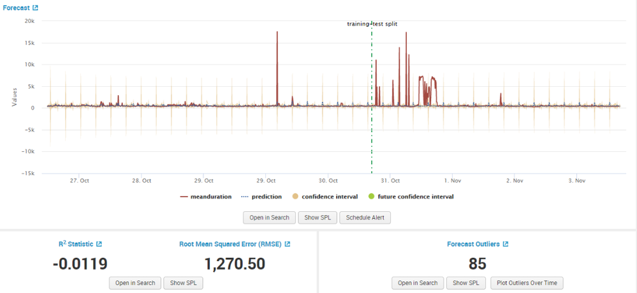This screenshot has height=293, width=637.
Task: Click the Schedule Alert button
Action: click(365, 218)
